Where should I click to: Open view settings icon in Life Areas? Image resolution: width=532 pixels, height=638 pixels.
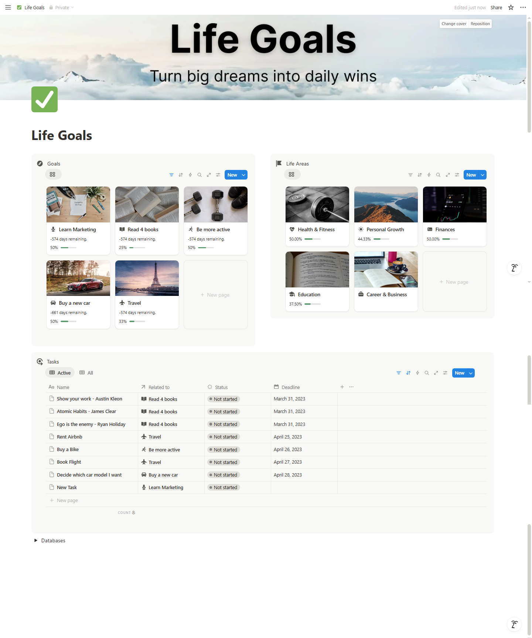[457, 175]
